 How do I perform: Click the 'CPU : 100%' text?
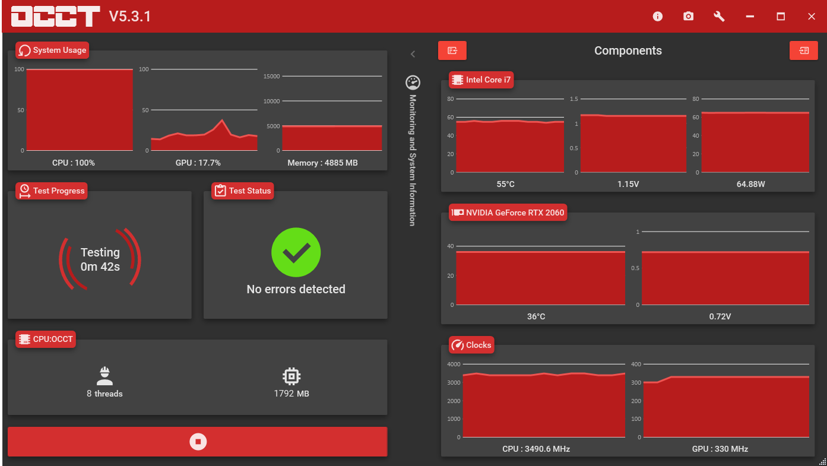click(x=74, y=163)
